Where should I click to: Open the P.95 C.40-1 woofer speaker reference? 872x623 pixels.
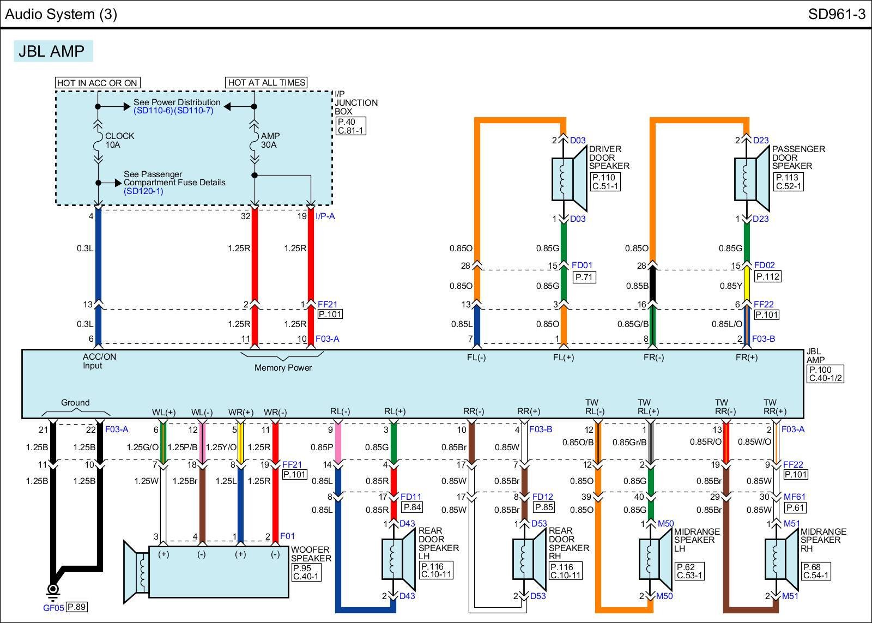306,572
